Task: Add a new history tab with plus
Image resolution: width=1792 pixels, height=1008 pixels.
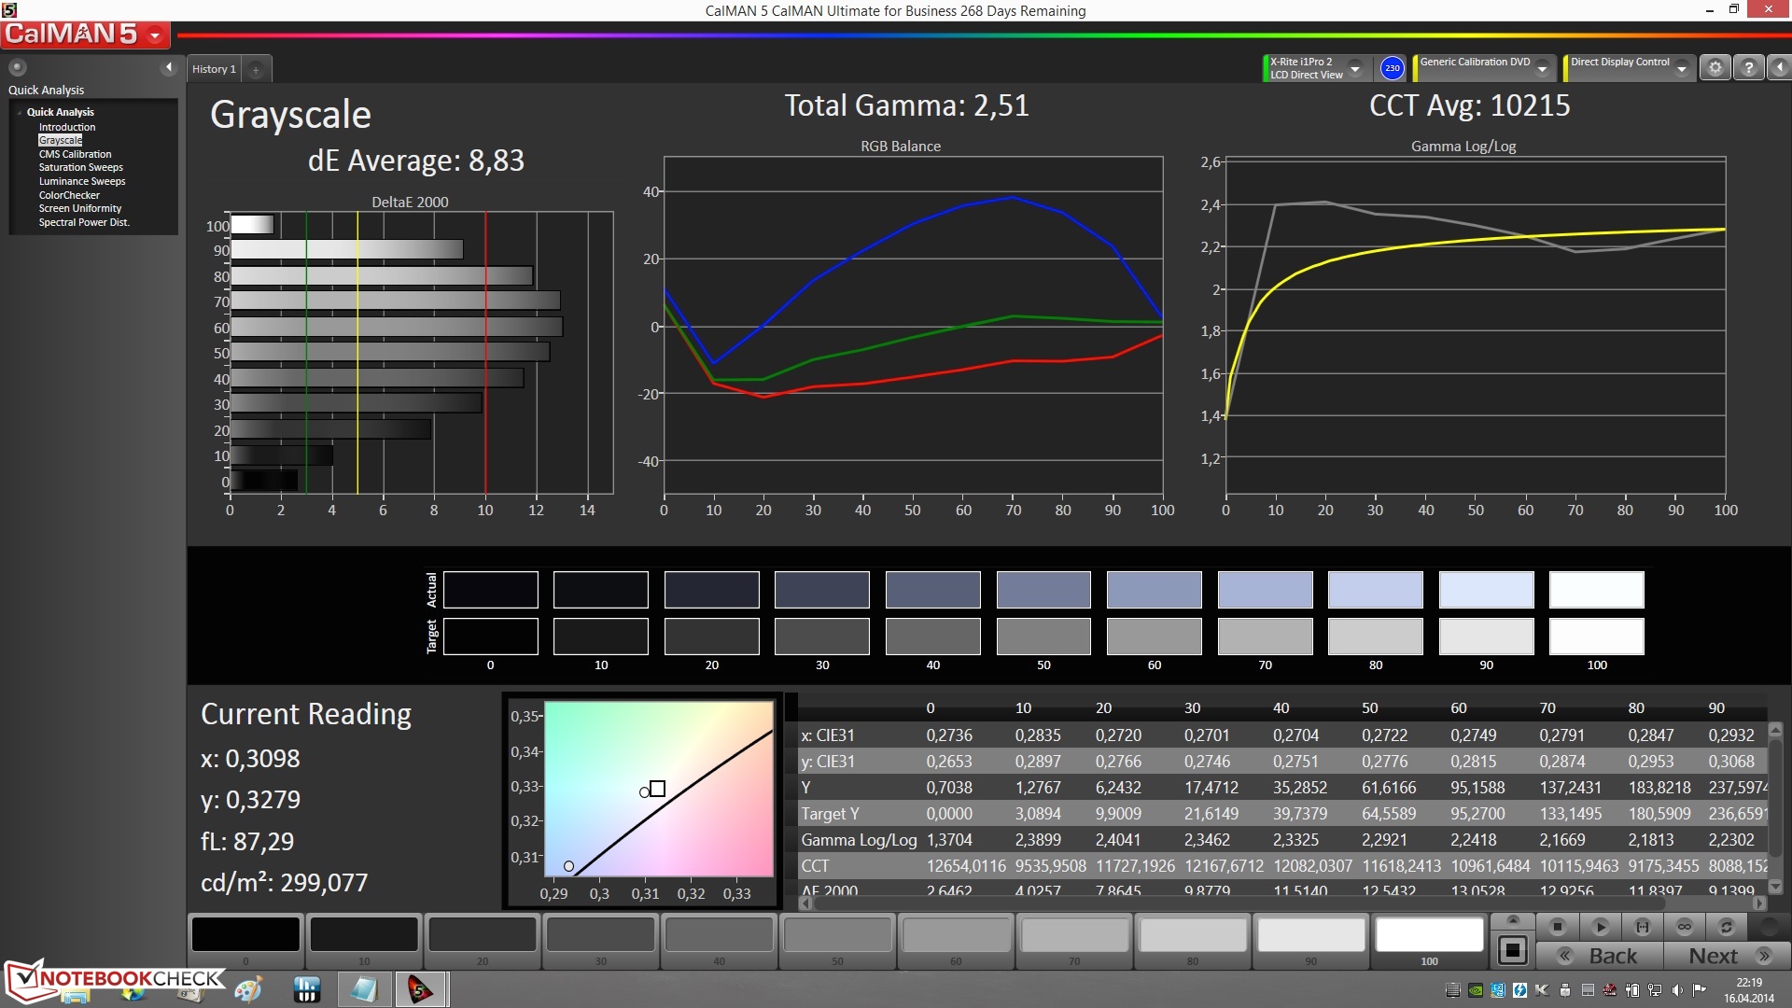Action: pyautogui.click(x=256, y=69)
